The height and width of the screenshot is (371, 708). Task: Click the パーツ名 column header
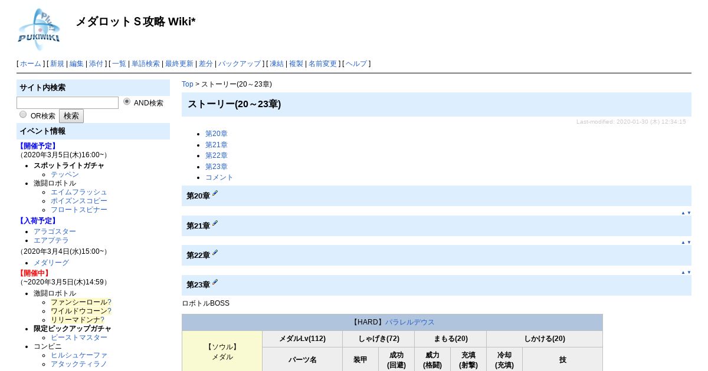pos(302,359)
